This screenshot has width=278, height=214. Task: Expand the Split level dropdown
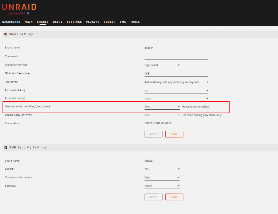pyautogui.click(x=176, y=82)
